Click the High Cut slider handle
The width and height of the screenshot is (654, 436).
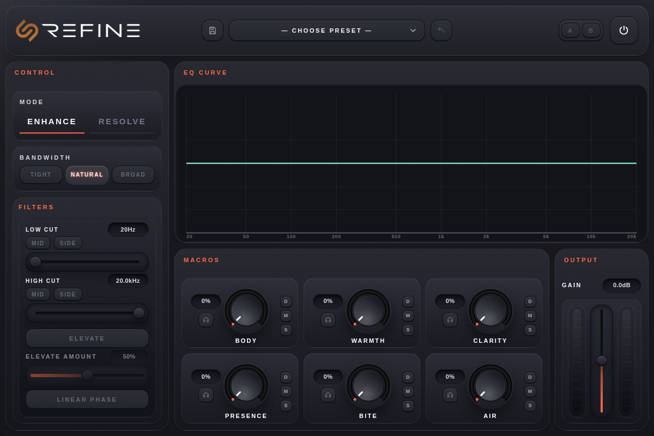pos(139,313)
